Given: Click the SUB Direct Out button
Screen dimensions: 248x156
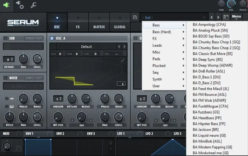Looking at the screenshot, I should (34, 38).
